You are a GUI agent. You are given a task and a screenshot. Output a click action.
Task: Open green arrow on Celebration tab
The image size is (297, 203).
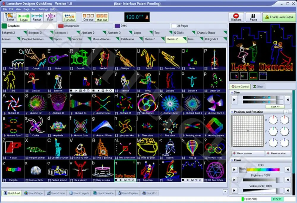pos(141,39)
